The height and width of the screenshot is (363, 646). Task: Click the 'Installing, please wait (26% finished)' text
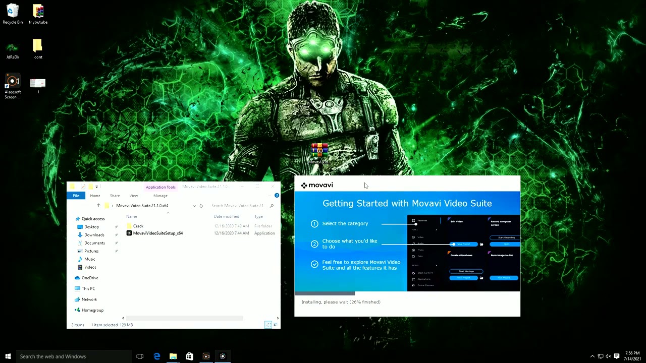click(341, 302)
